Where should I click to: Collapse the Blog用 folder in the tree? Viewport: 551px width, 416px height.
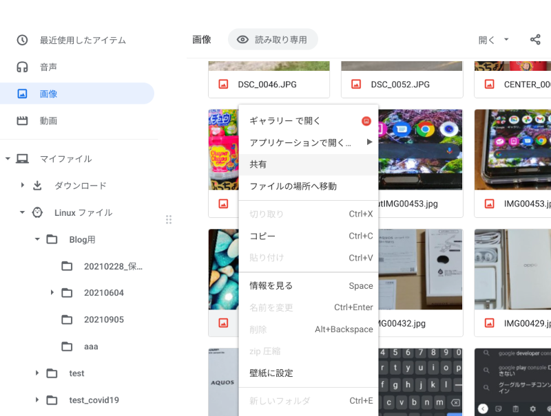[37, 239]
